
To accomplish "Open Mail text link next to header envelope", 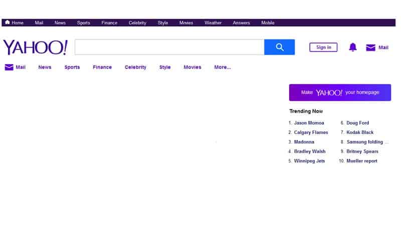I will (x=383, y=47).
